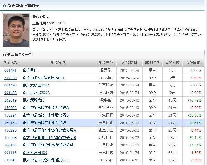This screenshot has width=207, height=165.
Task: Click the 任职回报 column header
Action: [193, 62]
